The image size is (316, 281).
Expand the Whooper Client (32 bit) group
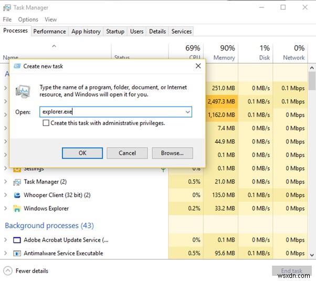coord(6,195)
